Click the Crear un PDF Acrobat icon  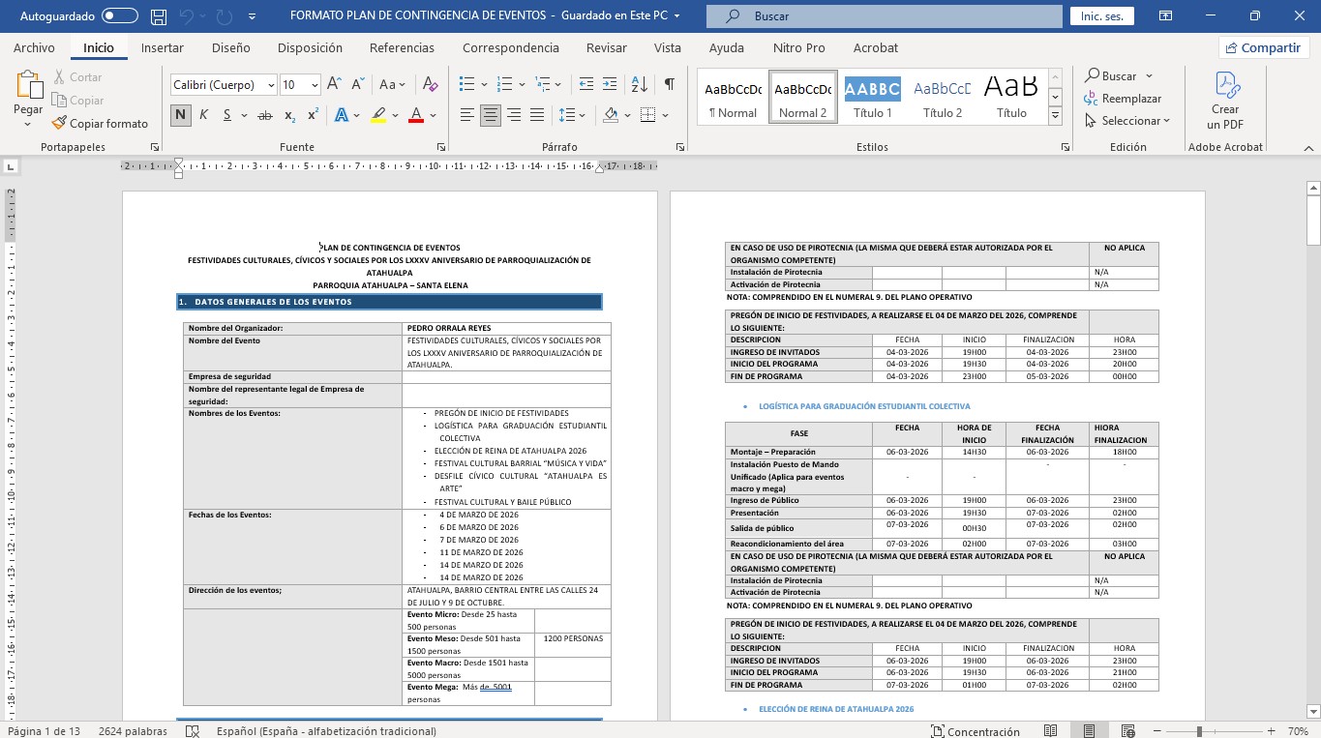tap(1225, 100)
